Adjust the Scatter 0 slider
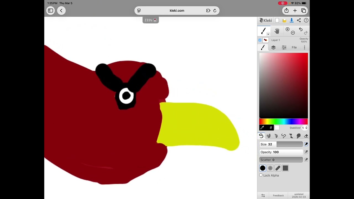Screen dimensions: 354x199 click(x=281, y=160)
